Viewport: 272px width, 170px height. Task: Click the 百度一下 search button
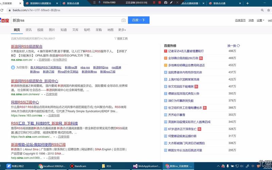139,20
